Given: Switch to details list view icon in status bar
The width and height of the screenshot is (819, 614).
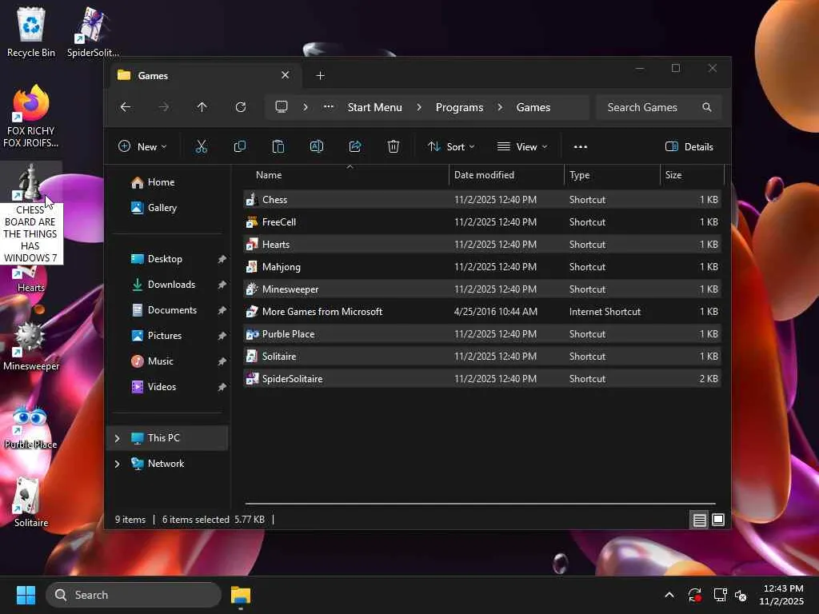Looking at the screenshot, I should (699, 520).
